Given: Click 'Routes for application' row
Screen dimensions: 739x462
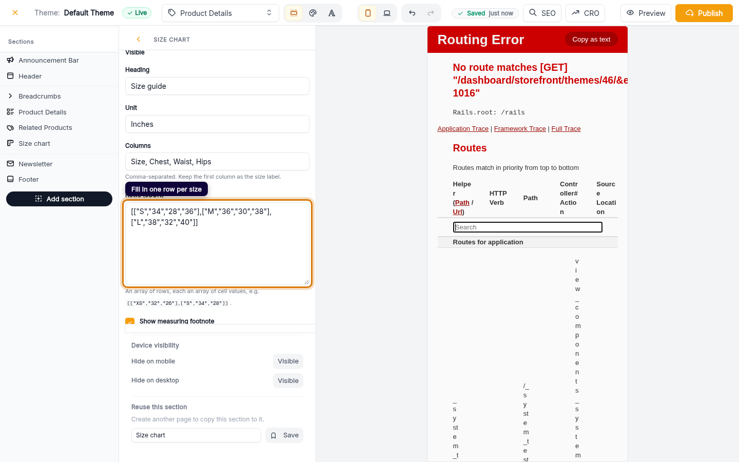Looking at the screenshot, I should click(x=528, y=242).
